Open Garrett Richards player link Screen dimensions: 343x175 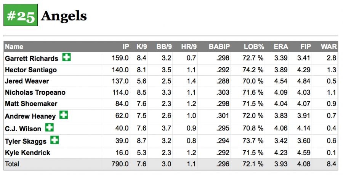coord(31,59)
